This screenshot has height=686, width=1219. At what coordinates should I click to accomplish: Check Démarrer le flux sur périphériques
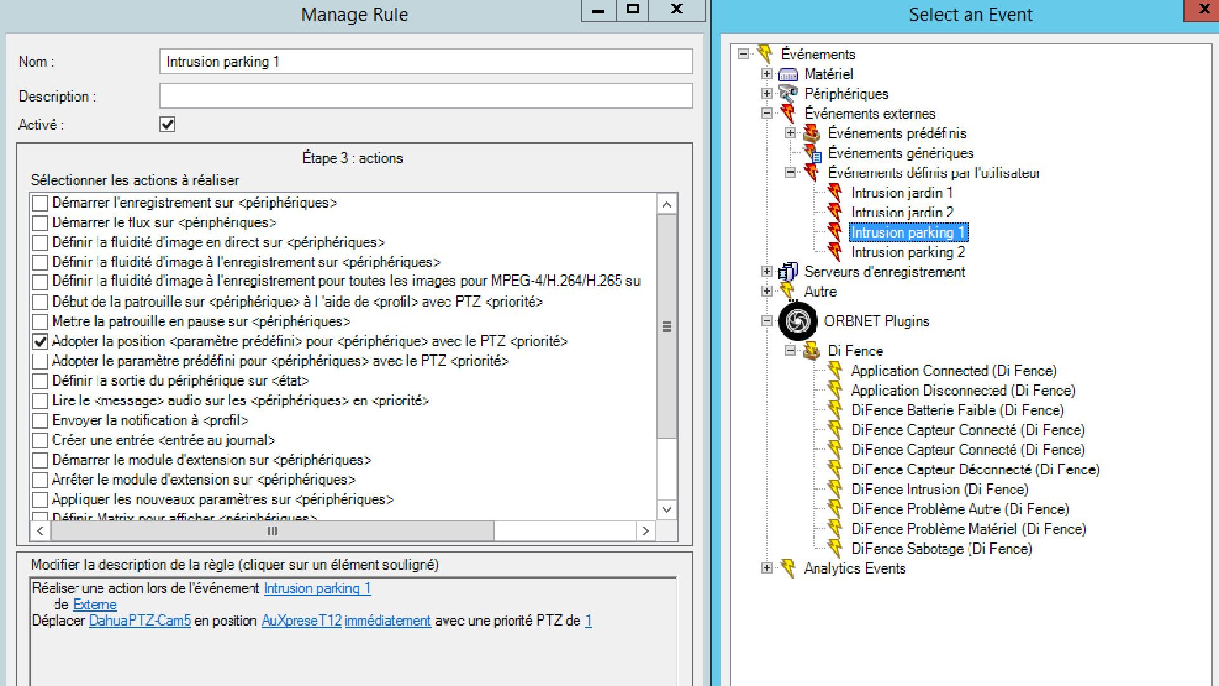pos(40,223)
